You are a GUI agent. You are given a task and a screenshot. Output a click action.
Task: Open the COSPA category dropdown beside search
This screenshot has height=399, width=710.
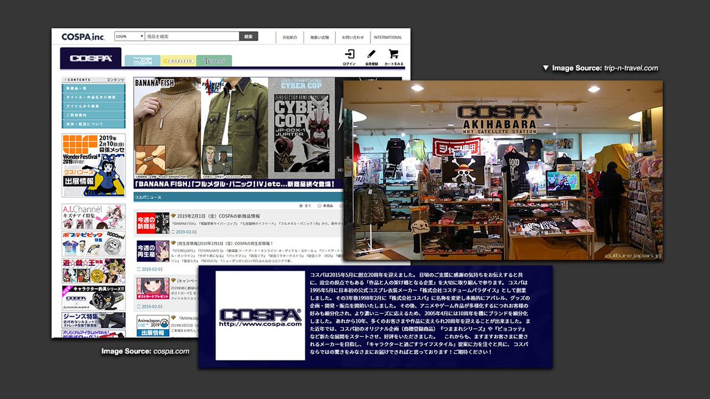pyautogui.click(x=130, y=36)
